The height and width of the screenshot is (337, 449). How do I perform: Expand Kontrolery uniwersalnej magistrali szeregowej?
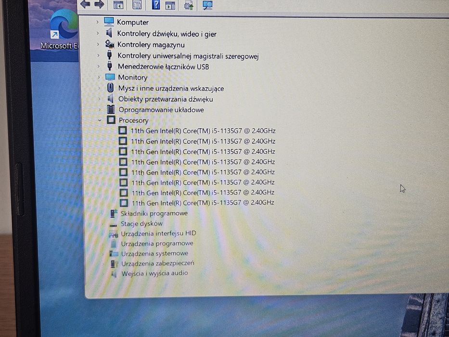pos(98,55)
